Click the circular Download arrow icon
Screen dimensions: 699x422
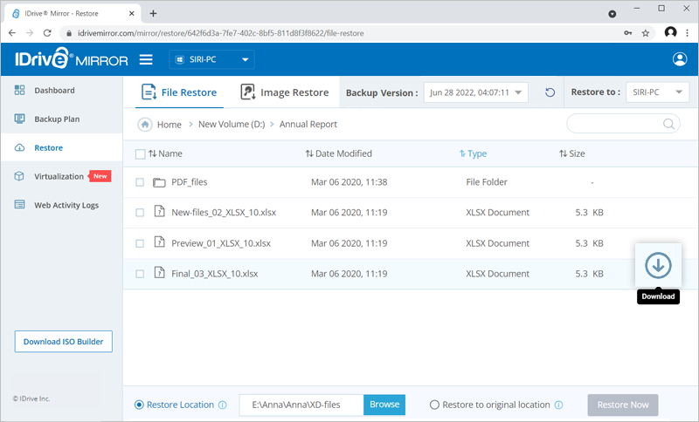pyautogui.click(x=657, y=266)
